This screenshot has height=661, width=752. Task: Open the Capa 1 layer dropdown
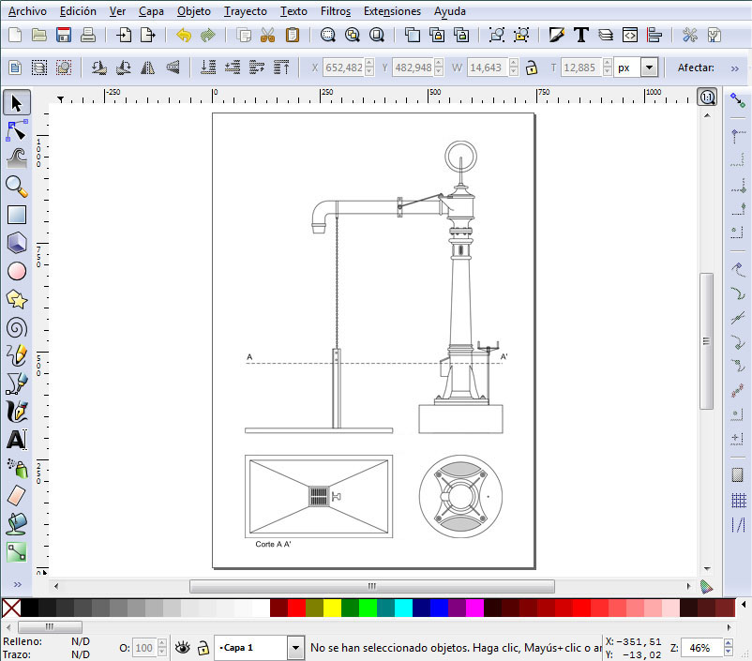coord(296,647)
